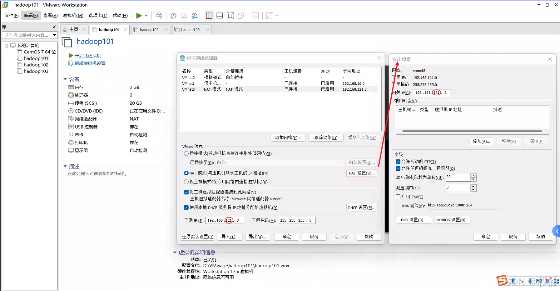560x291 pixels.
Task: Collapse the 设备 section triangle
Action: [65, 79]
